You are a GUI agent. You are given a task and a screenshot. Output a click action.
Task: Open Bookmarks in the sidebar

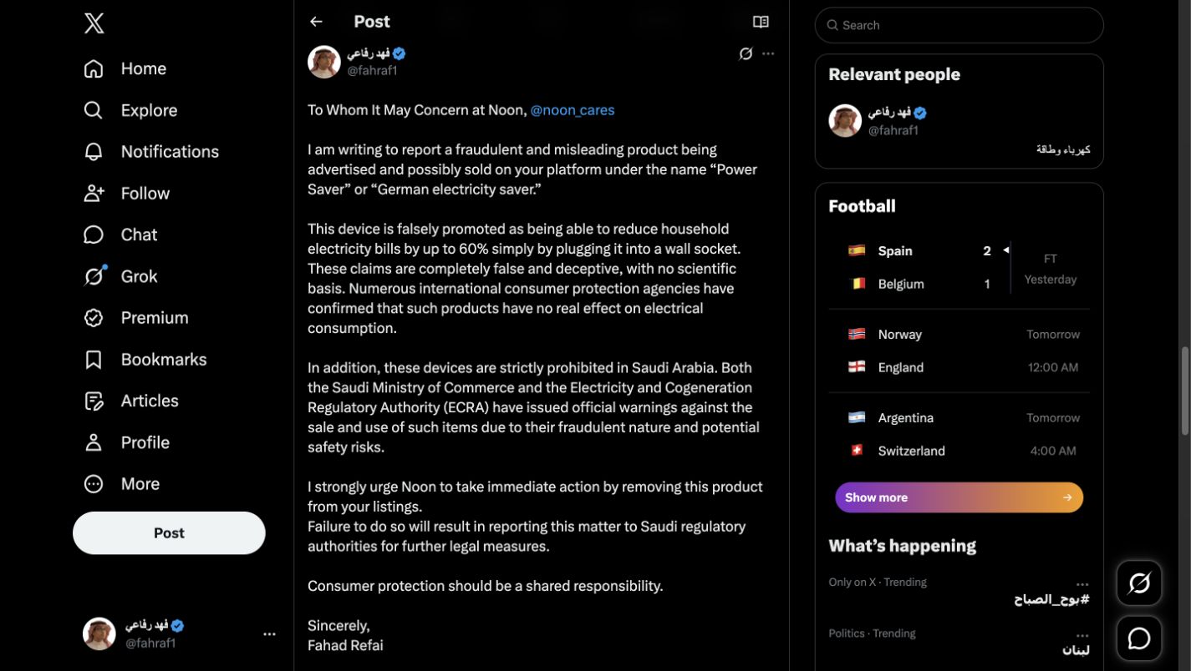click(x=145, y=360)
